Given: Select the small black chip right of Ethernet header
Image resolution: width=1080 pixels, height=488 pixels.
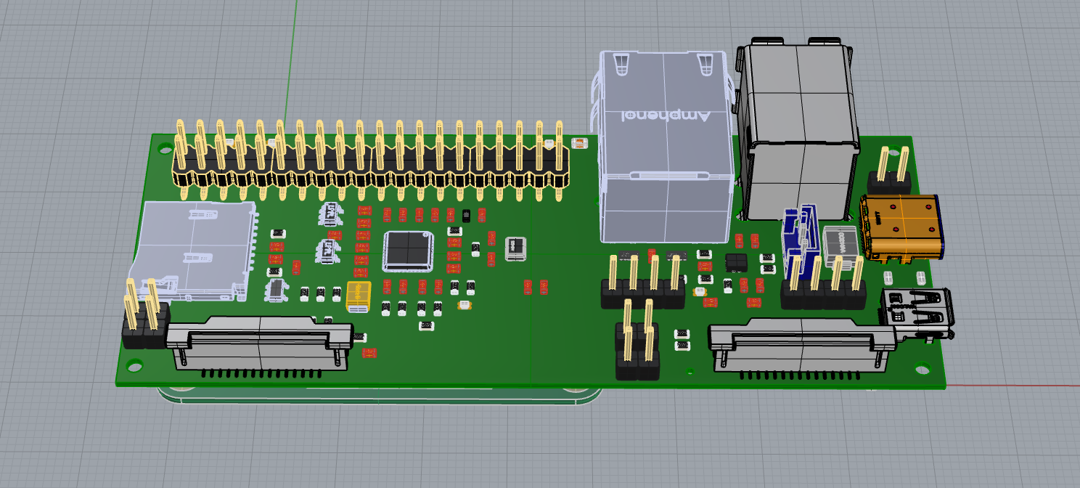Looking at the screenshot, I should coord(736,262).
